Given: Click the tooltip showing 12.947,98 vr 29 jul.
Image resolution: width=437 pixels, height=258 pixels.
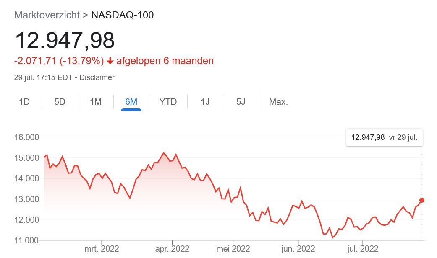Looking at the screenshot, I should click(x=384, y=137).
